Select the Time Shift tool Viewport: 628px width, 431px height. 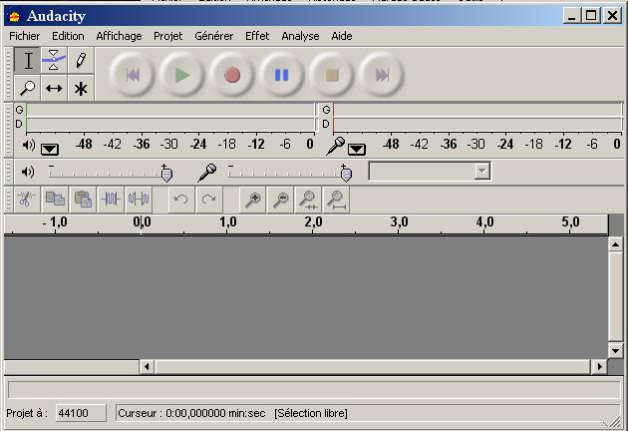54,88
